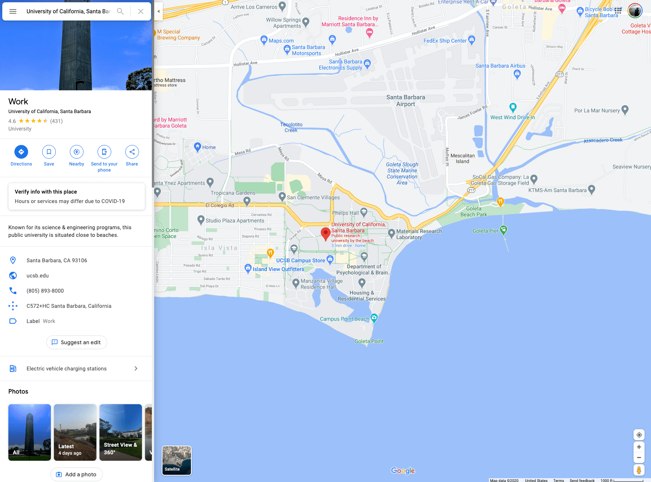Click Tropicana Gardens marker
The width and height of the screenshot is (651, 482).
point(247,201)
